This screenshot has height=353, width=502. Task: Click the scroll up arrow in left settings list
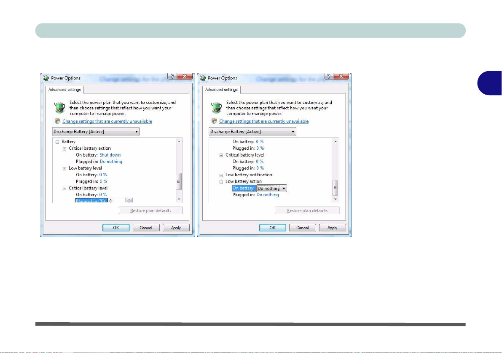click(x=179, y=141)
